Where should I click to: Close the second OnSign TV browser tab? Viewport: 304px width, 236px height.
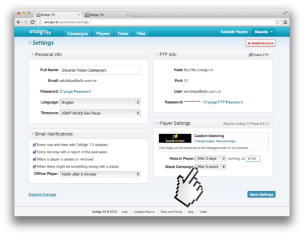click(128, 15)
